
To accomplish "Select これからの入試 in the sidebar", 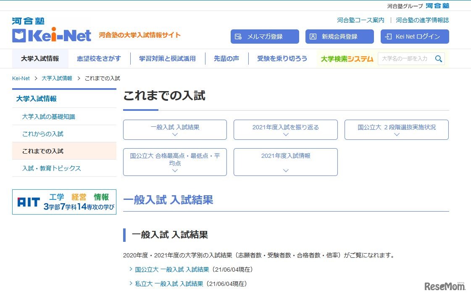I will point(43,134).
